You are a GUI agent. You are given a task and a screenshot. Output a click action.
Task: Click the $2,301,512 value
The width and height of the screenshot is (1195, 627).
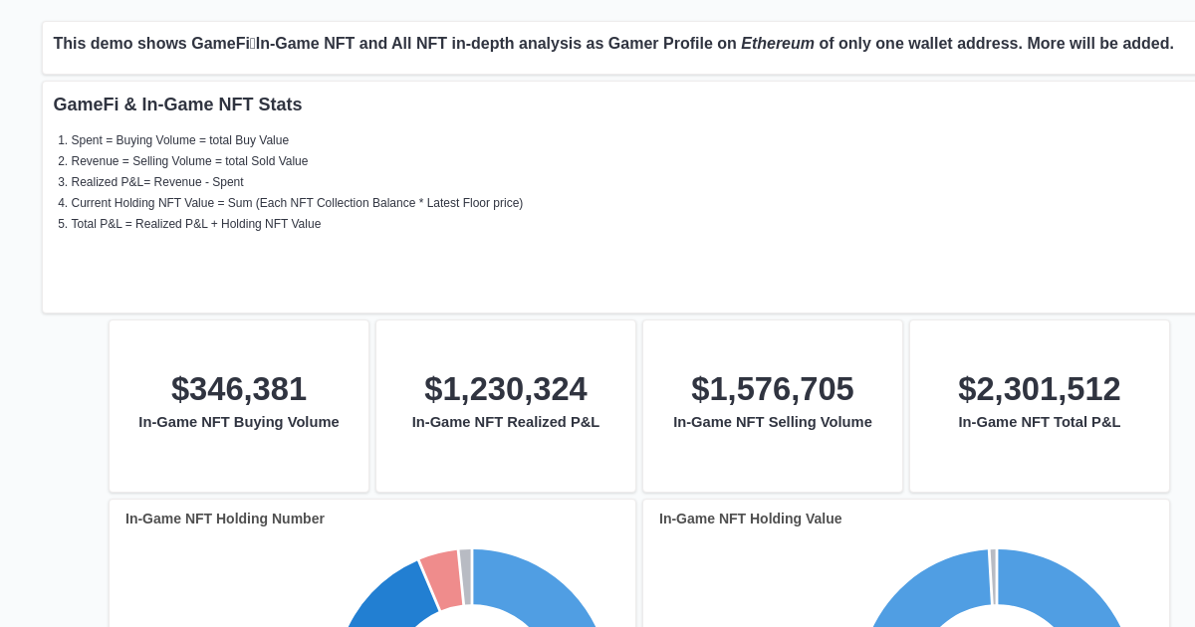[x=1040, y=389]
